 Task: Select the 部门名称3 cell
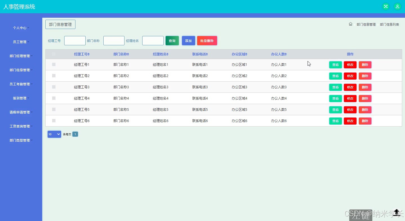[x=121, y=87]
